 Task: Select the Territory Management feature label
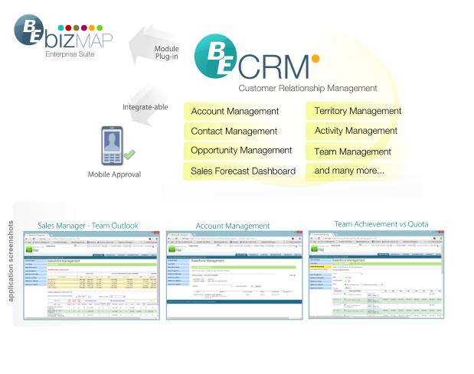point(358,111)
